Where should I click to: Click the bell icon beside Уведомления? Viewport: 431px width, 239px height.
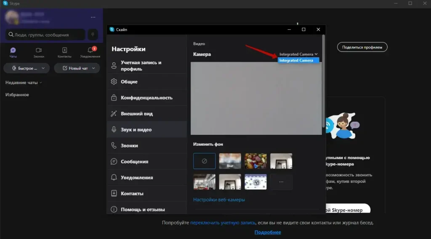point(114,177)
